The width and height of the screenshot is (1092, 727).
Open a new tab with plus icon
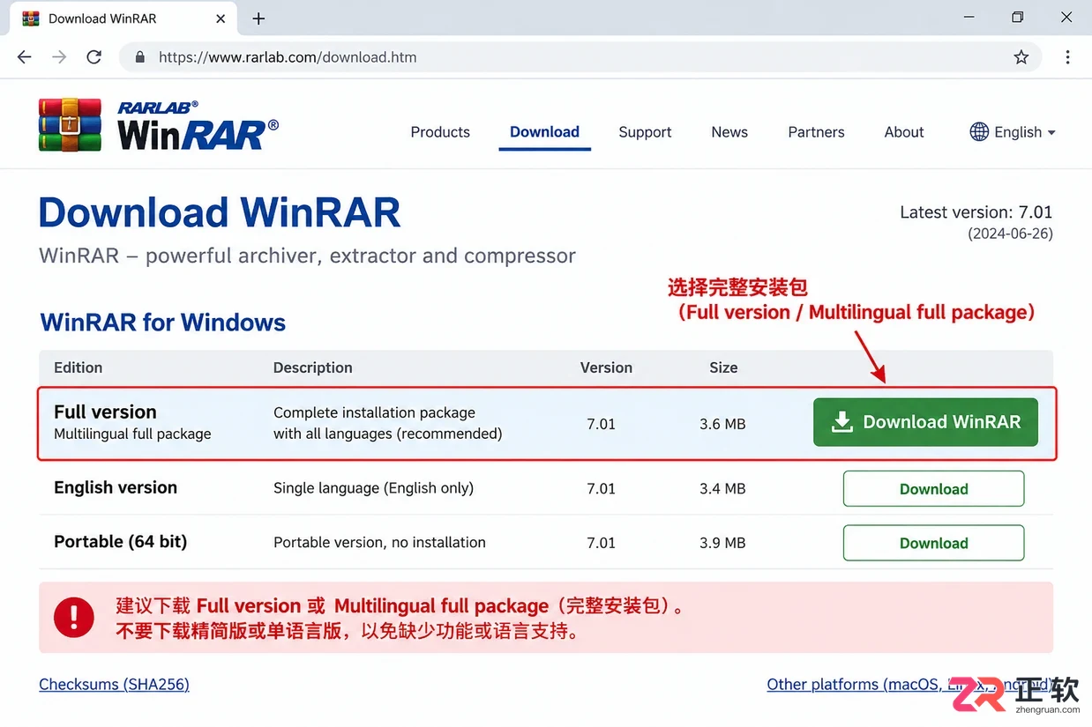point(258,19)
